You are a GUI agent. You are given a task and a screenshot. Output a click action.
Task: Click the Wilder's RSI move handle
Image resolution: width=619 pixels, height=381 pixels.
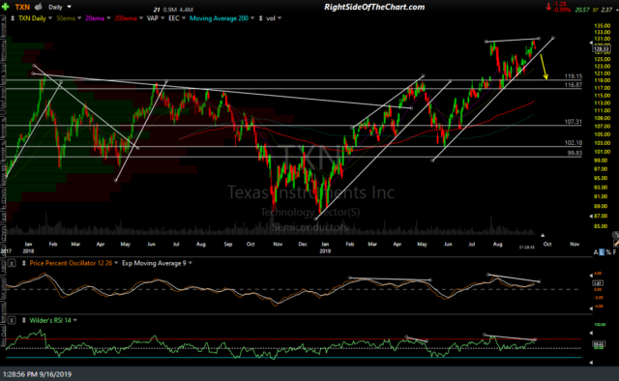pos(23,320)
